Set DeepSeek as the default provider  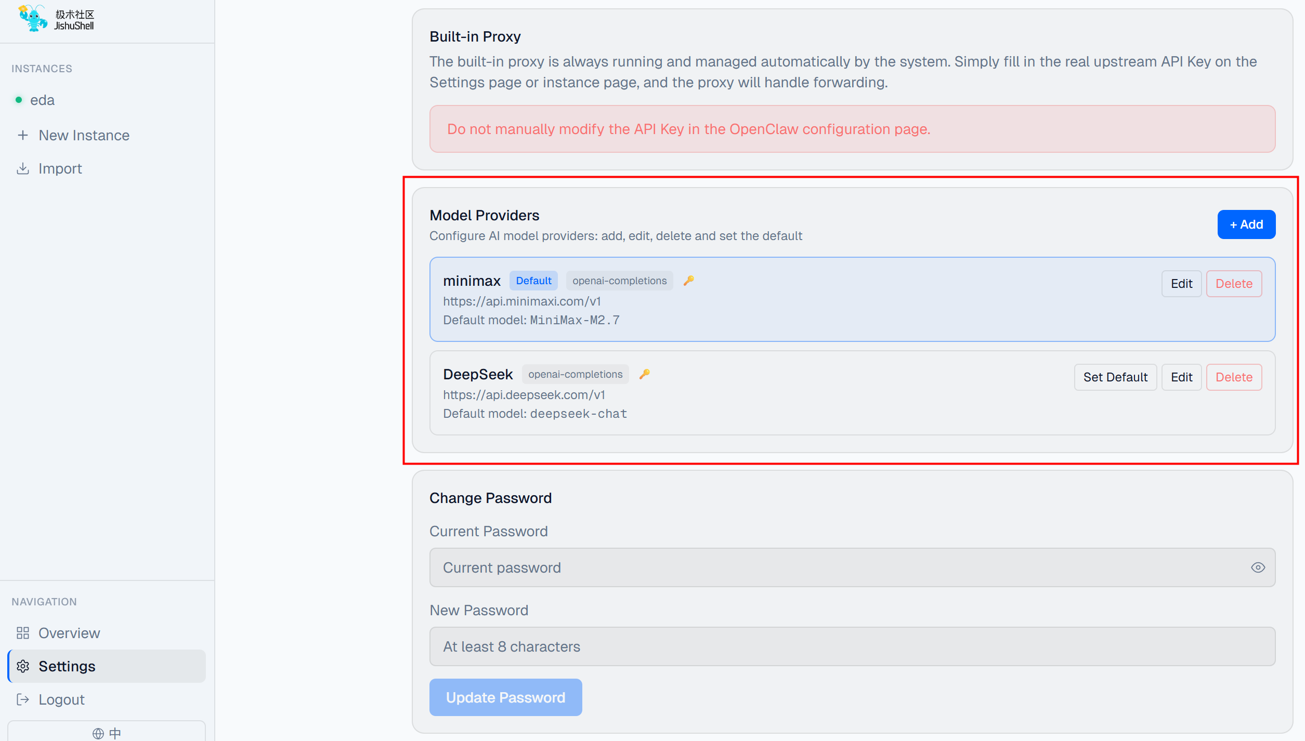[x=1115, y=377]
